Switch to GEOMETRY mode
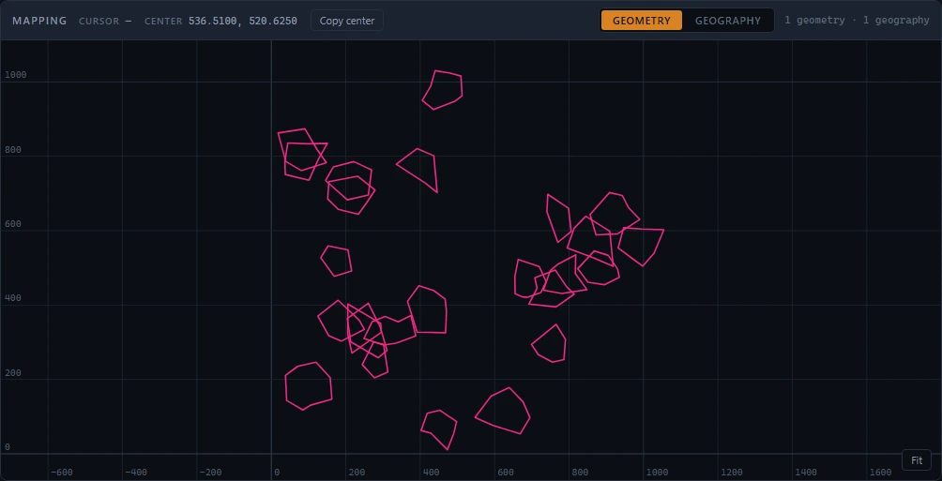The width and height of the screenshot is (942, 481). [x=642, y=21]
